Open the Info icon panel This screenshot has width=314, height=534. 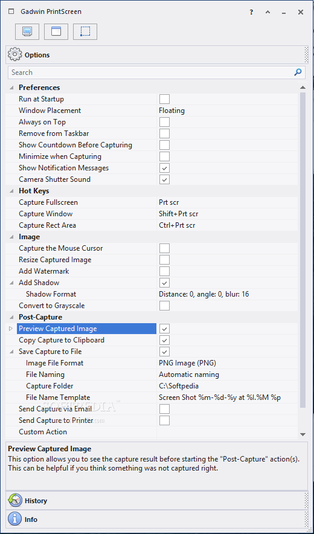(x=14, y=520)
